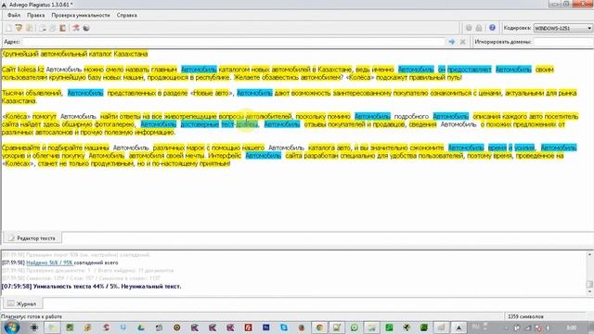Click the blue-highlighted phrase тест-драйвы
594x334 pixels.
coord(239,124)
